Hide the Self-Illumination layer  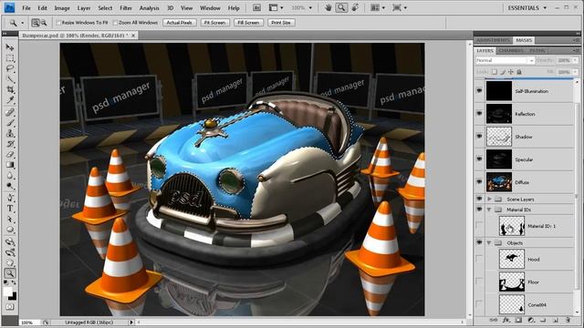tap(479, 91)
